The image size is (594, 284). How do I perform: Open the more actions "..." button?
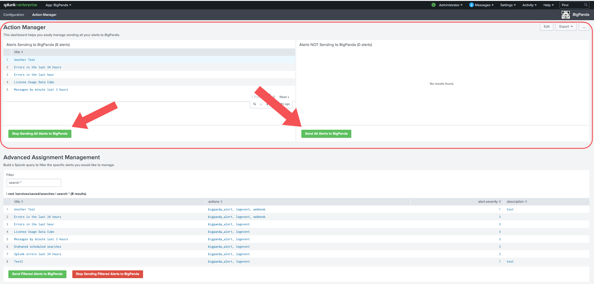pos(584,27)
